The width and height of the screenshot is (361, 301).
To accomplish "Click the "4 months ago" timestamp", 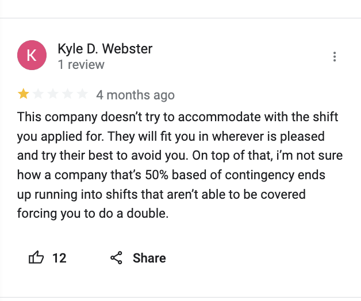I will (x=136, y=95).
